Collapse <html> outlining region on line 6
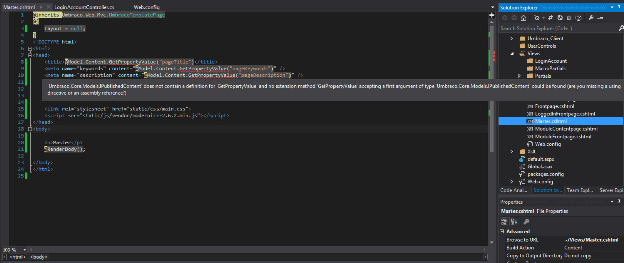The width and height of the screenshot is (624, 263). (30, 49)
